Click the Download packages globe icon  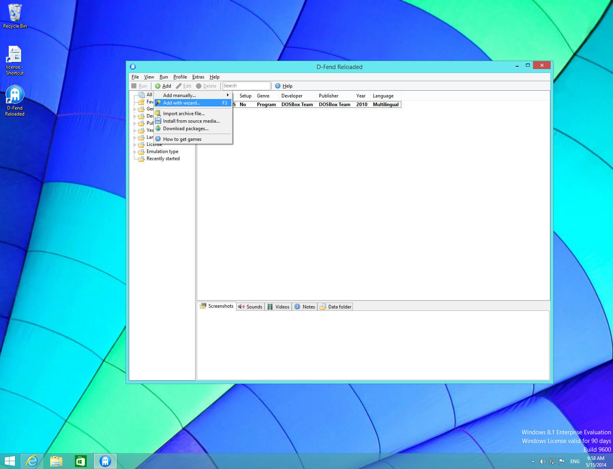click(x=158, y=129)
